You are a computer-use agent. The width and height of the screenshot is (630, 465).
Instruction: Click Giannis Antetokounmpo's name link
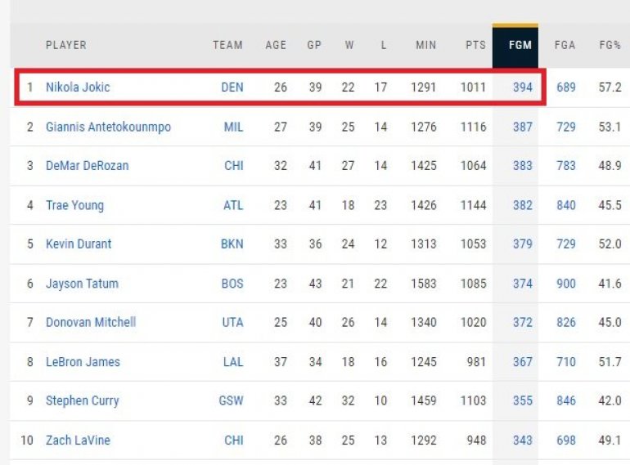[x=108, y=127]
